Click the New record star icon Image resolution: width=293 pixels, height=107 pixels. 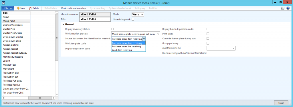[x=18, y=8]
